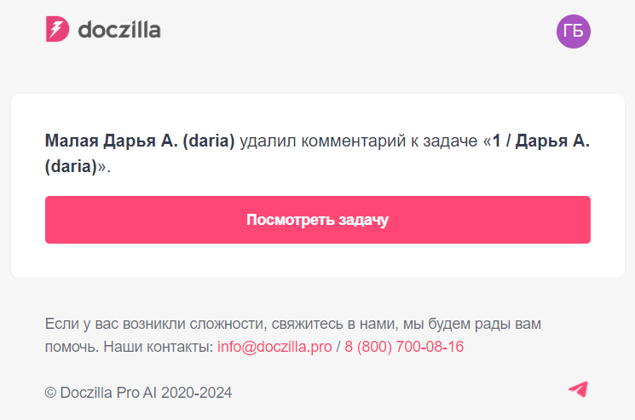Click sender name Малая Дарья А. (daria)

(x=140, y=141)
